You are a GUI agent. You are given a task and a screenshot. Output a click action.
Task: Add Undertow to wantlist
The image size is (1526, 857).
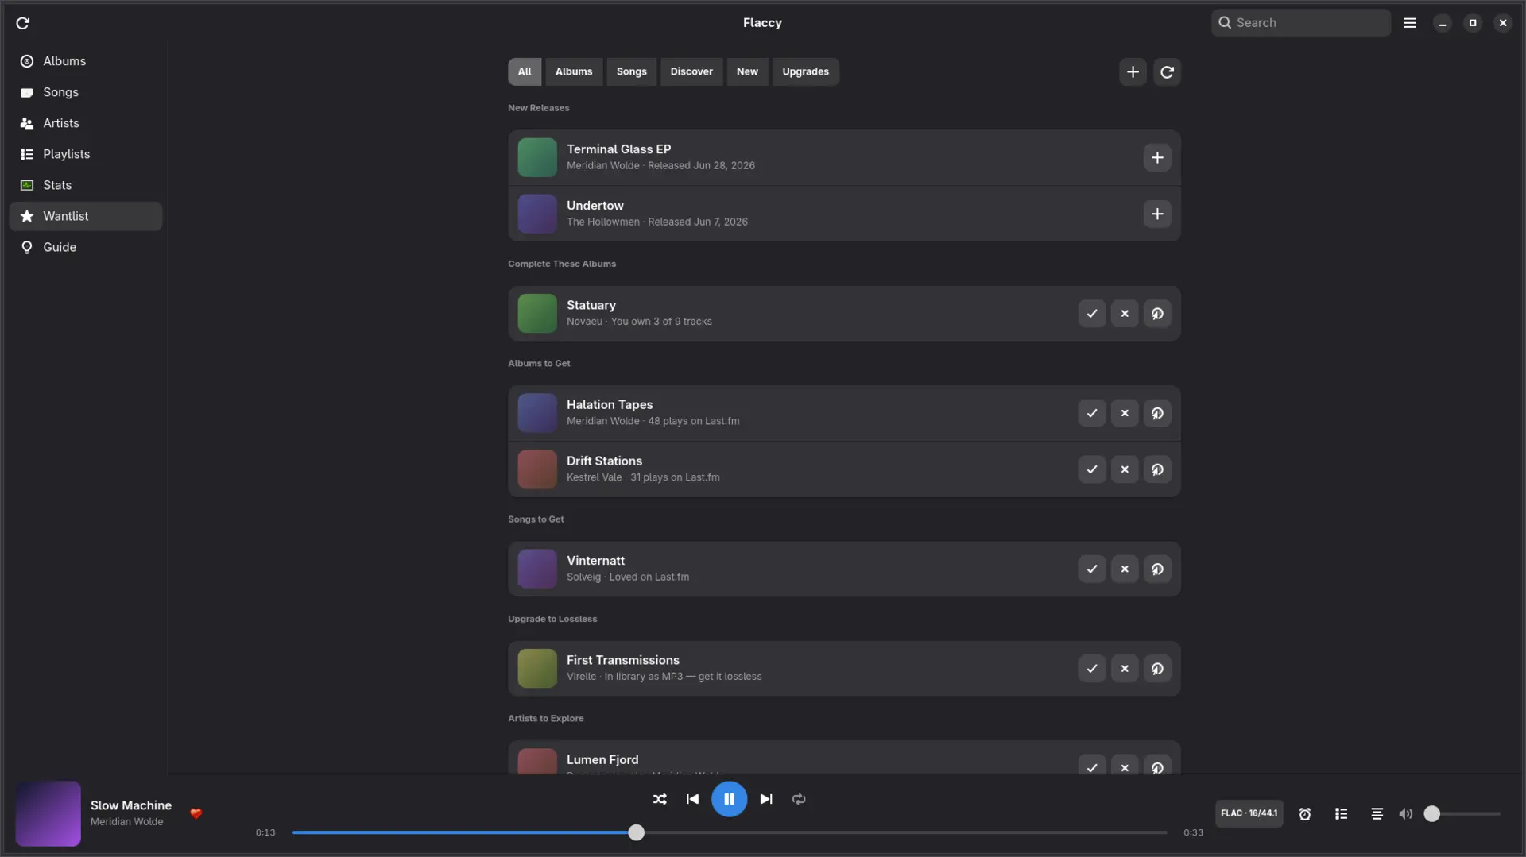point(1157,214)
